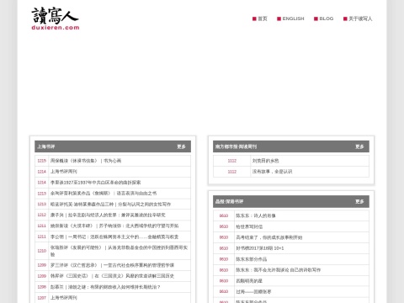Open 姚崇新读《大漠丰碑》 article
Viewport: 404px width, 303px height.
(x=114, y=226)
